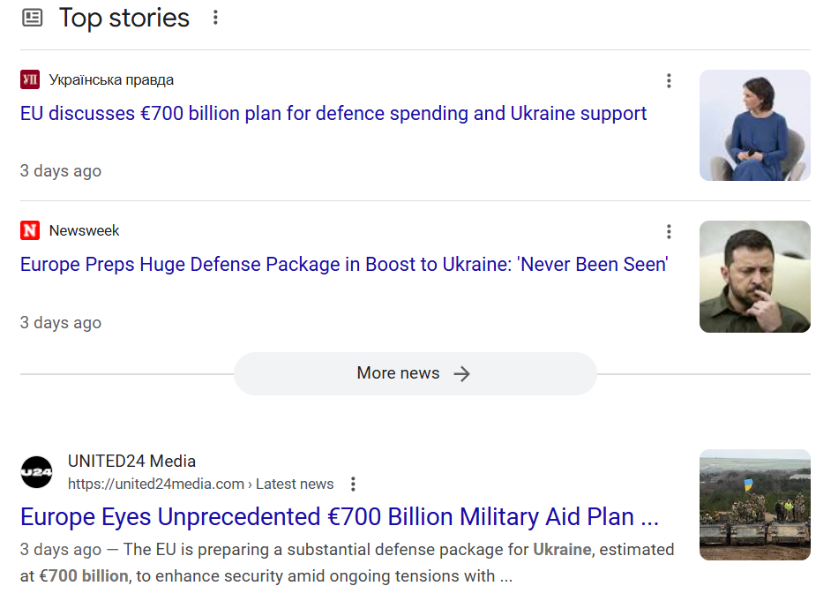
Task: Click the Українська правда favicon
Action: [x=30, y=80]
